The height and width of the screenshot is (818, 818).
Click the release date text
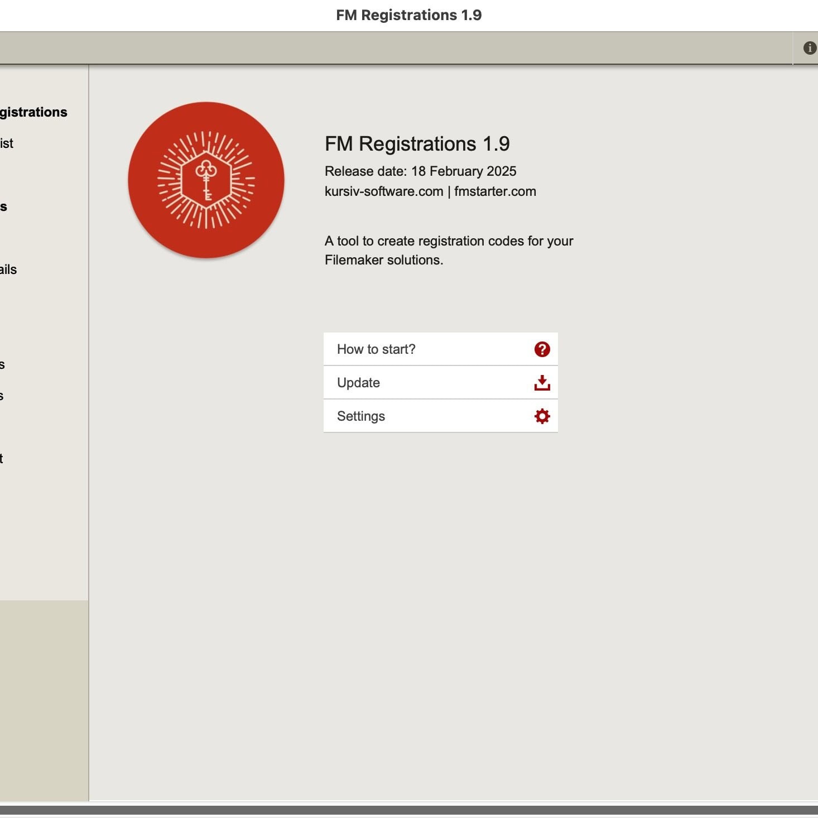420,171
